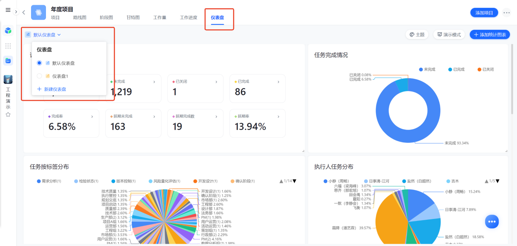Go back with the left arrow
Image resolution: width=517 pixels, height=246 pixels.
pos(24,13)
